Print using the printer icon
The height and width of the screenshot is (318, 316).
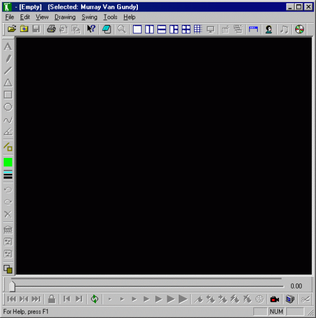coord(51,29)
